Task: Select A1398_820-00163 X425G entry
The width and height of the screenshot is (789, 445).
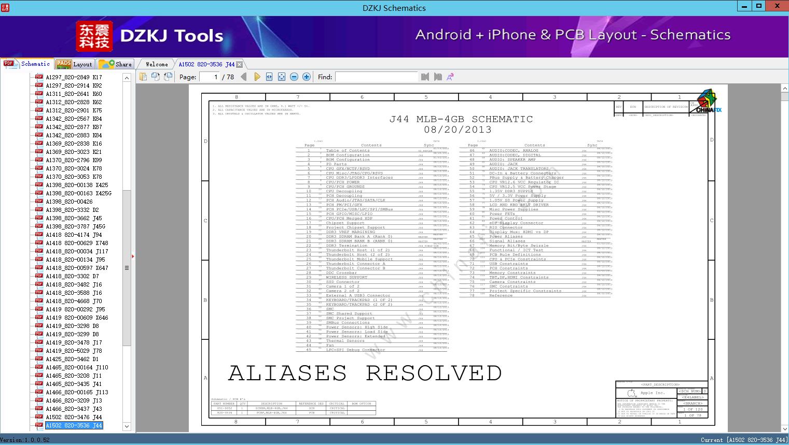Action: 78,193
